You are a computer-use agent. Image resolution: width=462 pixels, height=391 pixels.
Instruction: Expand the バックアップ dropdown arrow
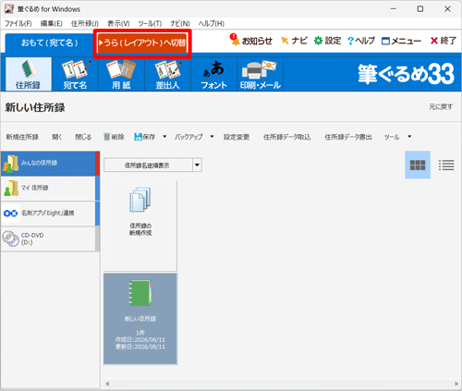212,137
